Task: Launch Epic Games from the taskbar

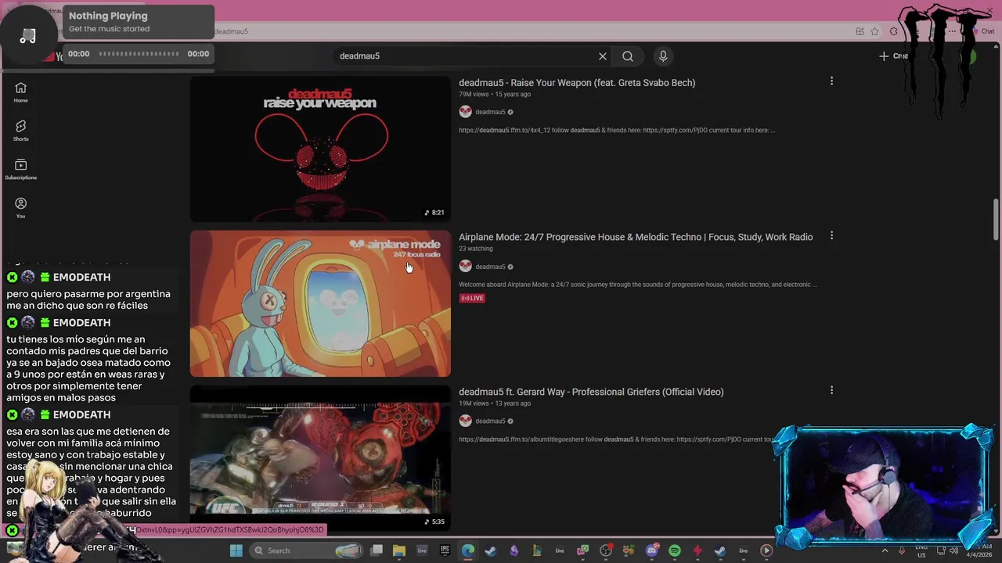Action: coord(445,550)
